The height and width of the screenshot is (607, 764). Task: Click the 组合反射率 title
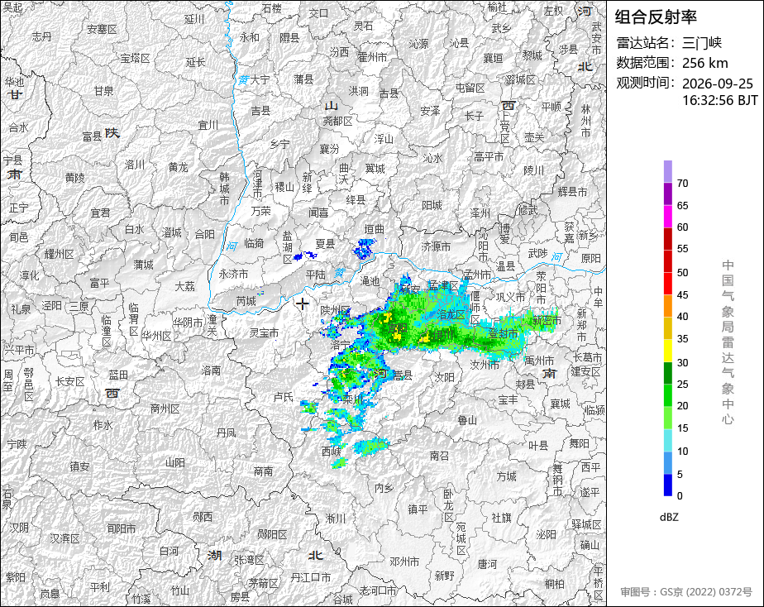coord(656,17)
